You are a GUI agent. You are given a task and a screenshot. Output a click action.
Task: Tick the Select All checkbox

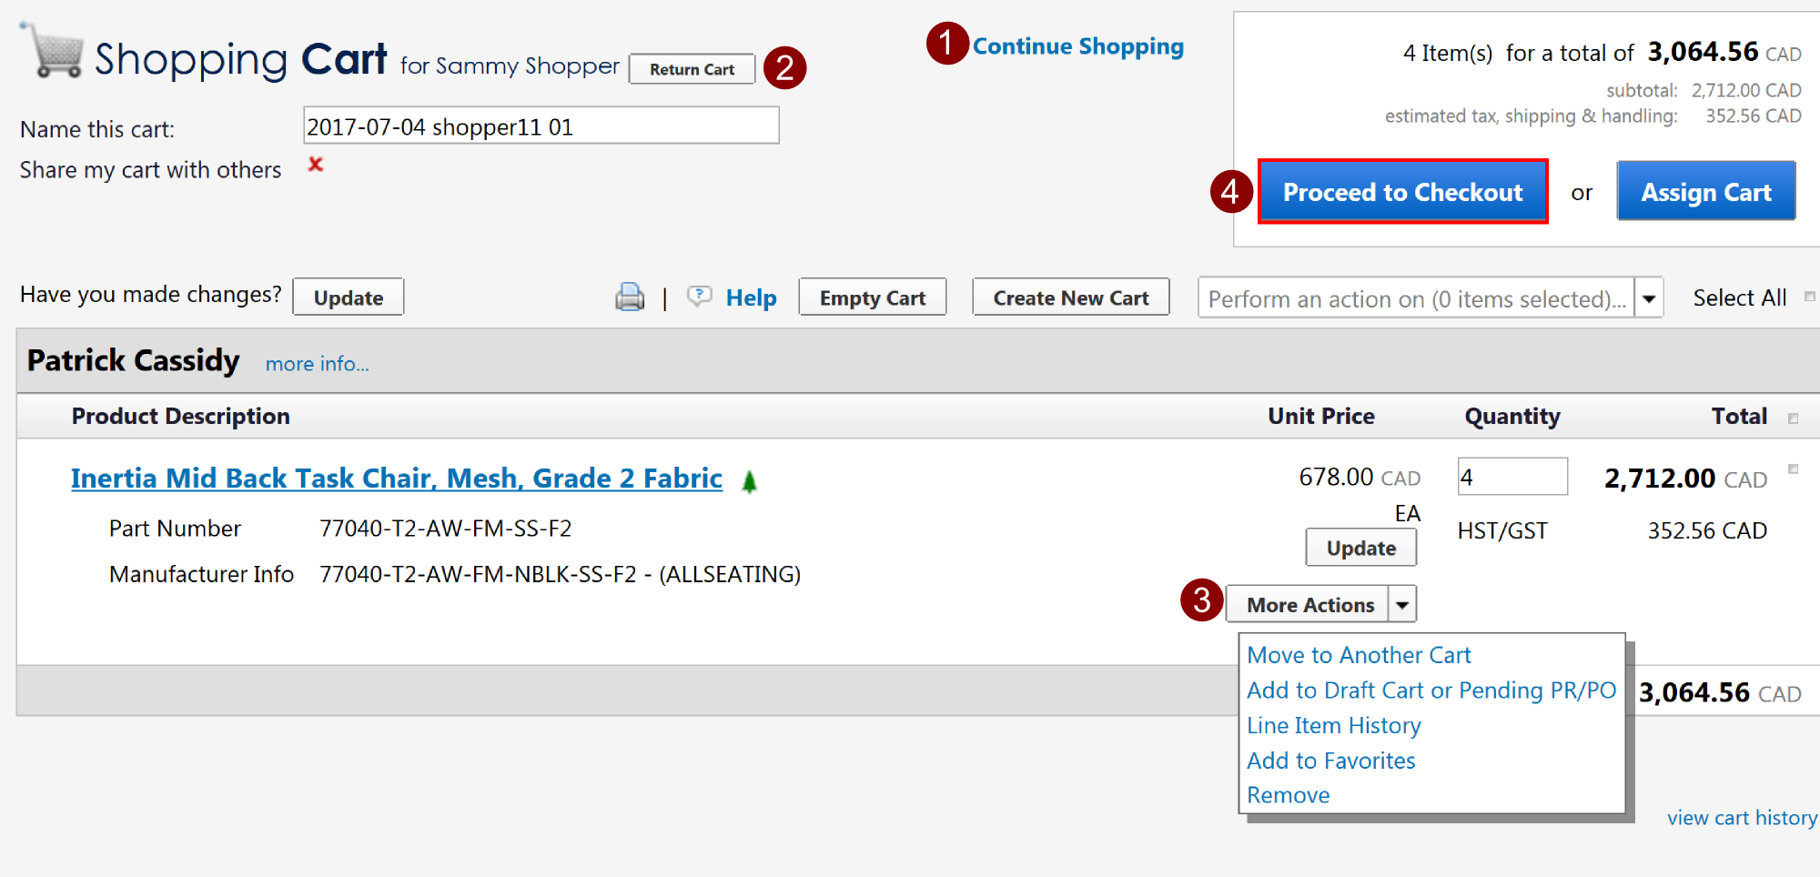(1809, 297)
